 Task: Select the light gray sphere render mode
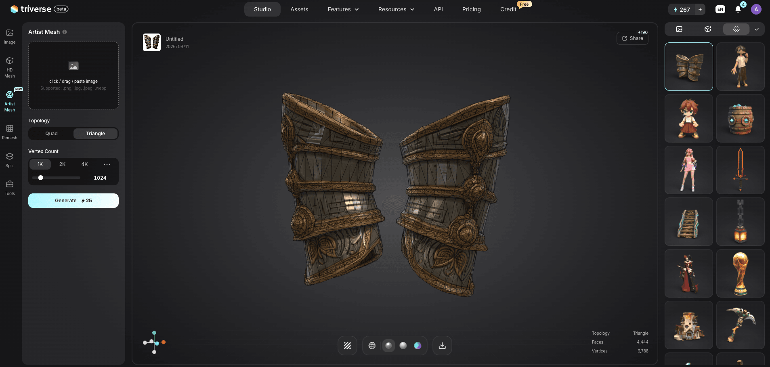click(x=403, y=346)
